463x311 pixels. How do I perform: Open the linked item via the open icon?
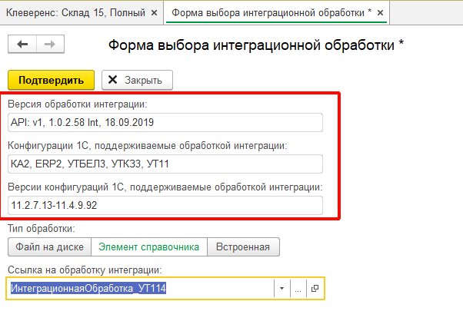point(315,288)
